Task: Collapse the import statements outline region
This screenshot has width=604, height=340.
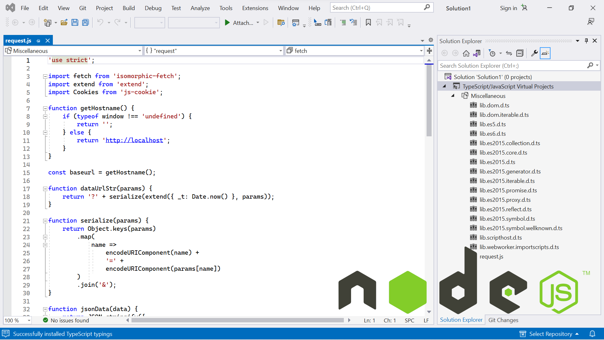Action: coord(45,76)
